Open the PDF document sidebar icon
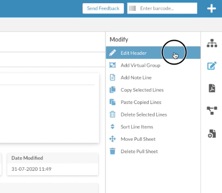The height and width of the screenshot is (193, 222). 212,88
